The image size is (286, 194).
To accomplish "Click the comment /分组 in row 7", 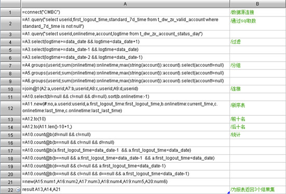I will [236, 66].
